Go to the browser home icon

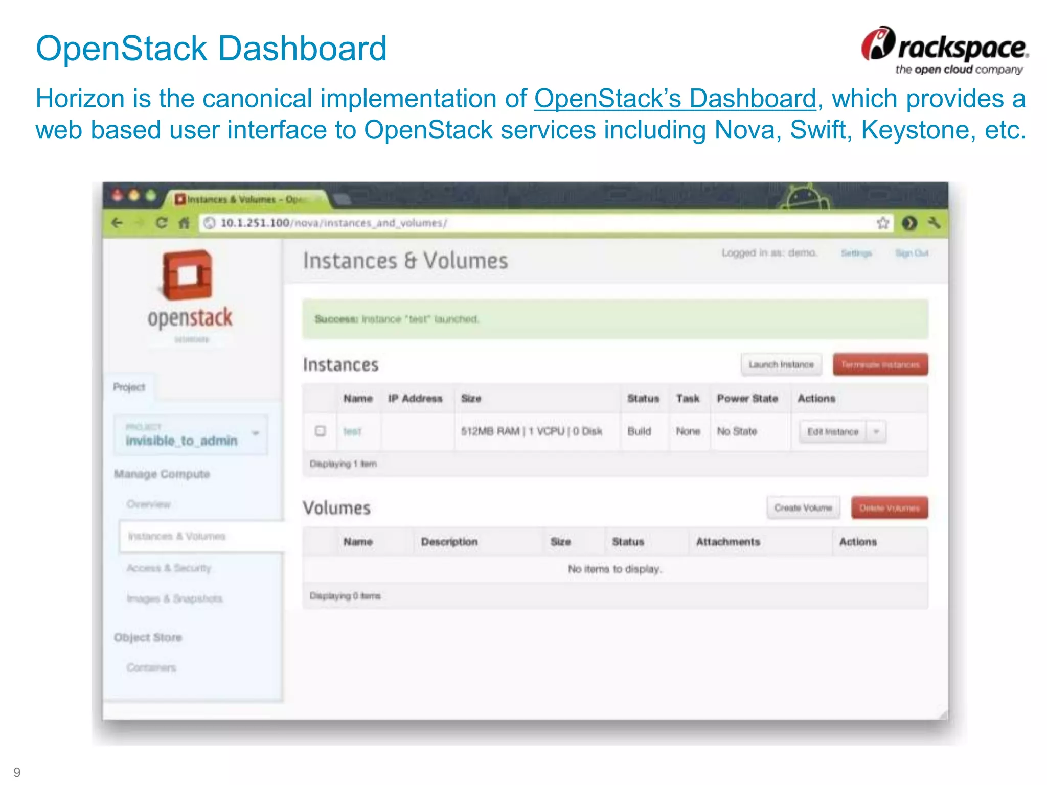coord(184,223)
